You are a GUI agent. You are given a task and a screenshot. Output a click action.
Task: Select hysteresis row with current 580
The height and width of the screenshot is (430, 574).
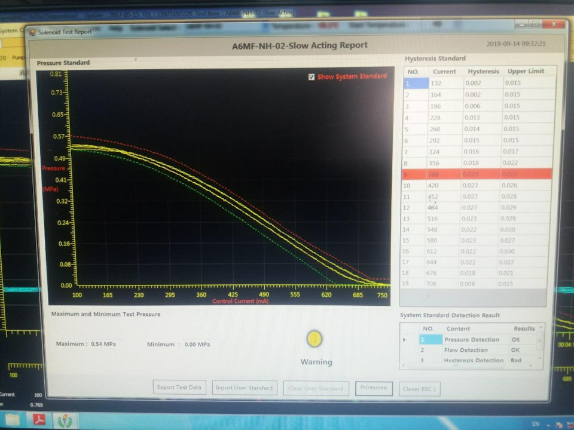(475, 240)
